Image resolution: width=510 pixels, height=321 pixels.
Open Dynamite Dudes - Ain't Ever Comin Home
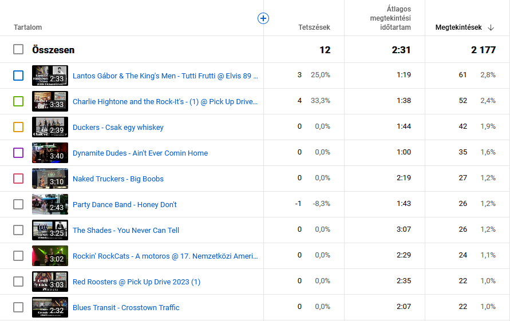pyautogui.click(x=140, y=153)
